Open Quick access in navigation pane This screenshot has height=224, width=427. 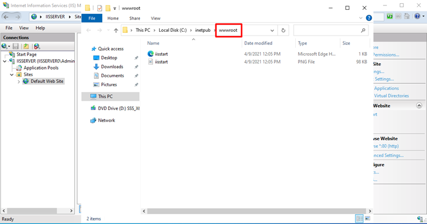click(x=110, y=49)
